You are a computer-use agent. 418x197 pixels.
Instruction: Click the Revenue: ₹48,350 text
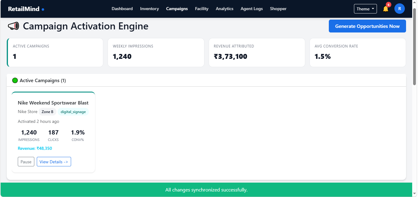[35, 148]
